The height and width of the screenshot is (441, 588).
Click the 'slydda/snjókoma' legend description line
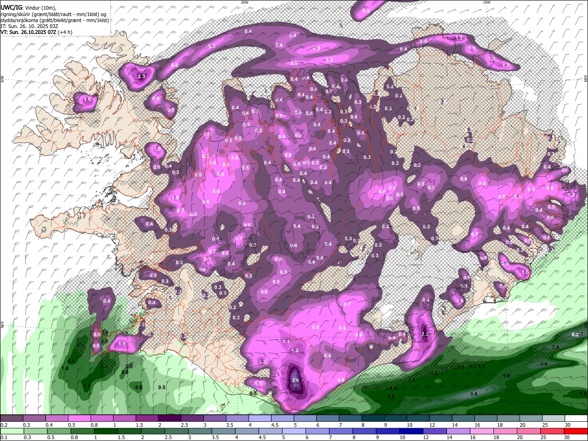click(55, 20)
